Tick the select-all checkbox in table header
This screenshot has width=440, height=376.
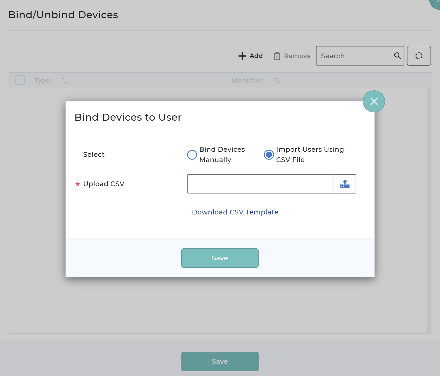(x=20, y=80)
